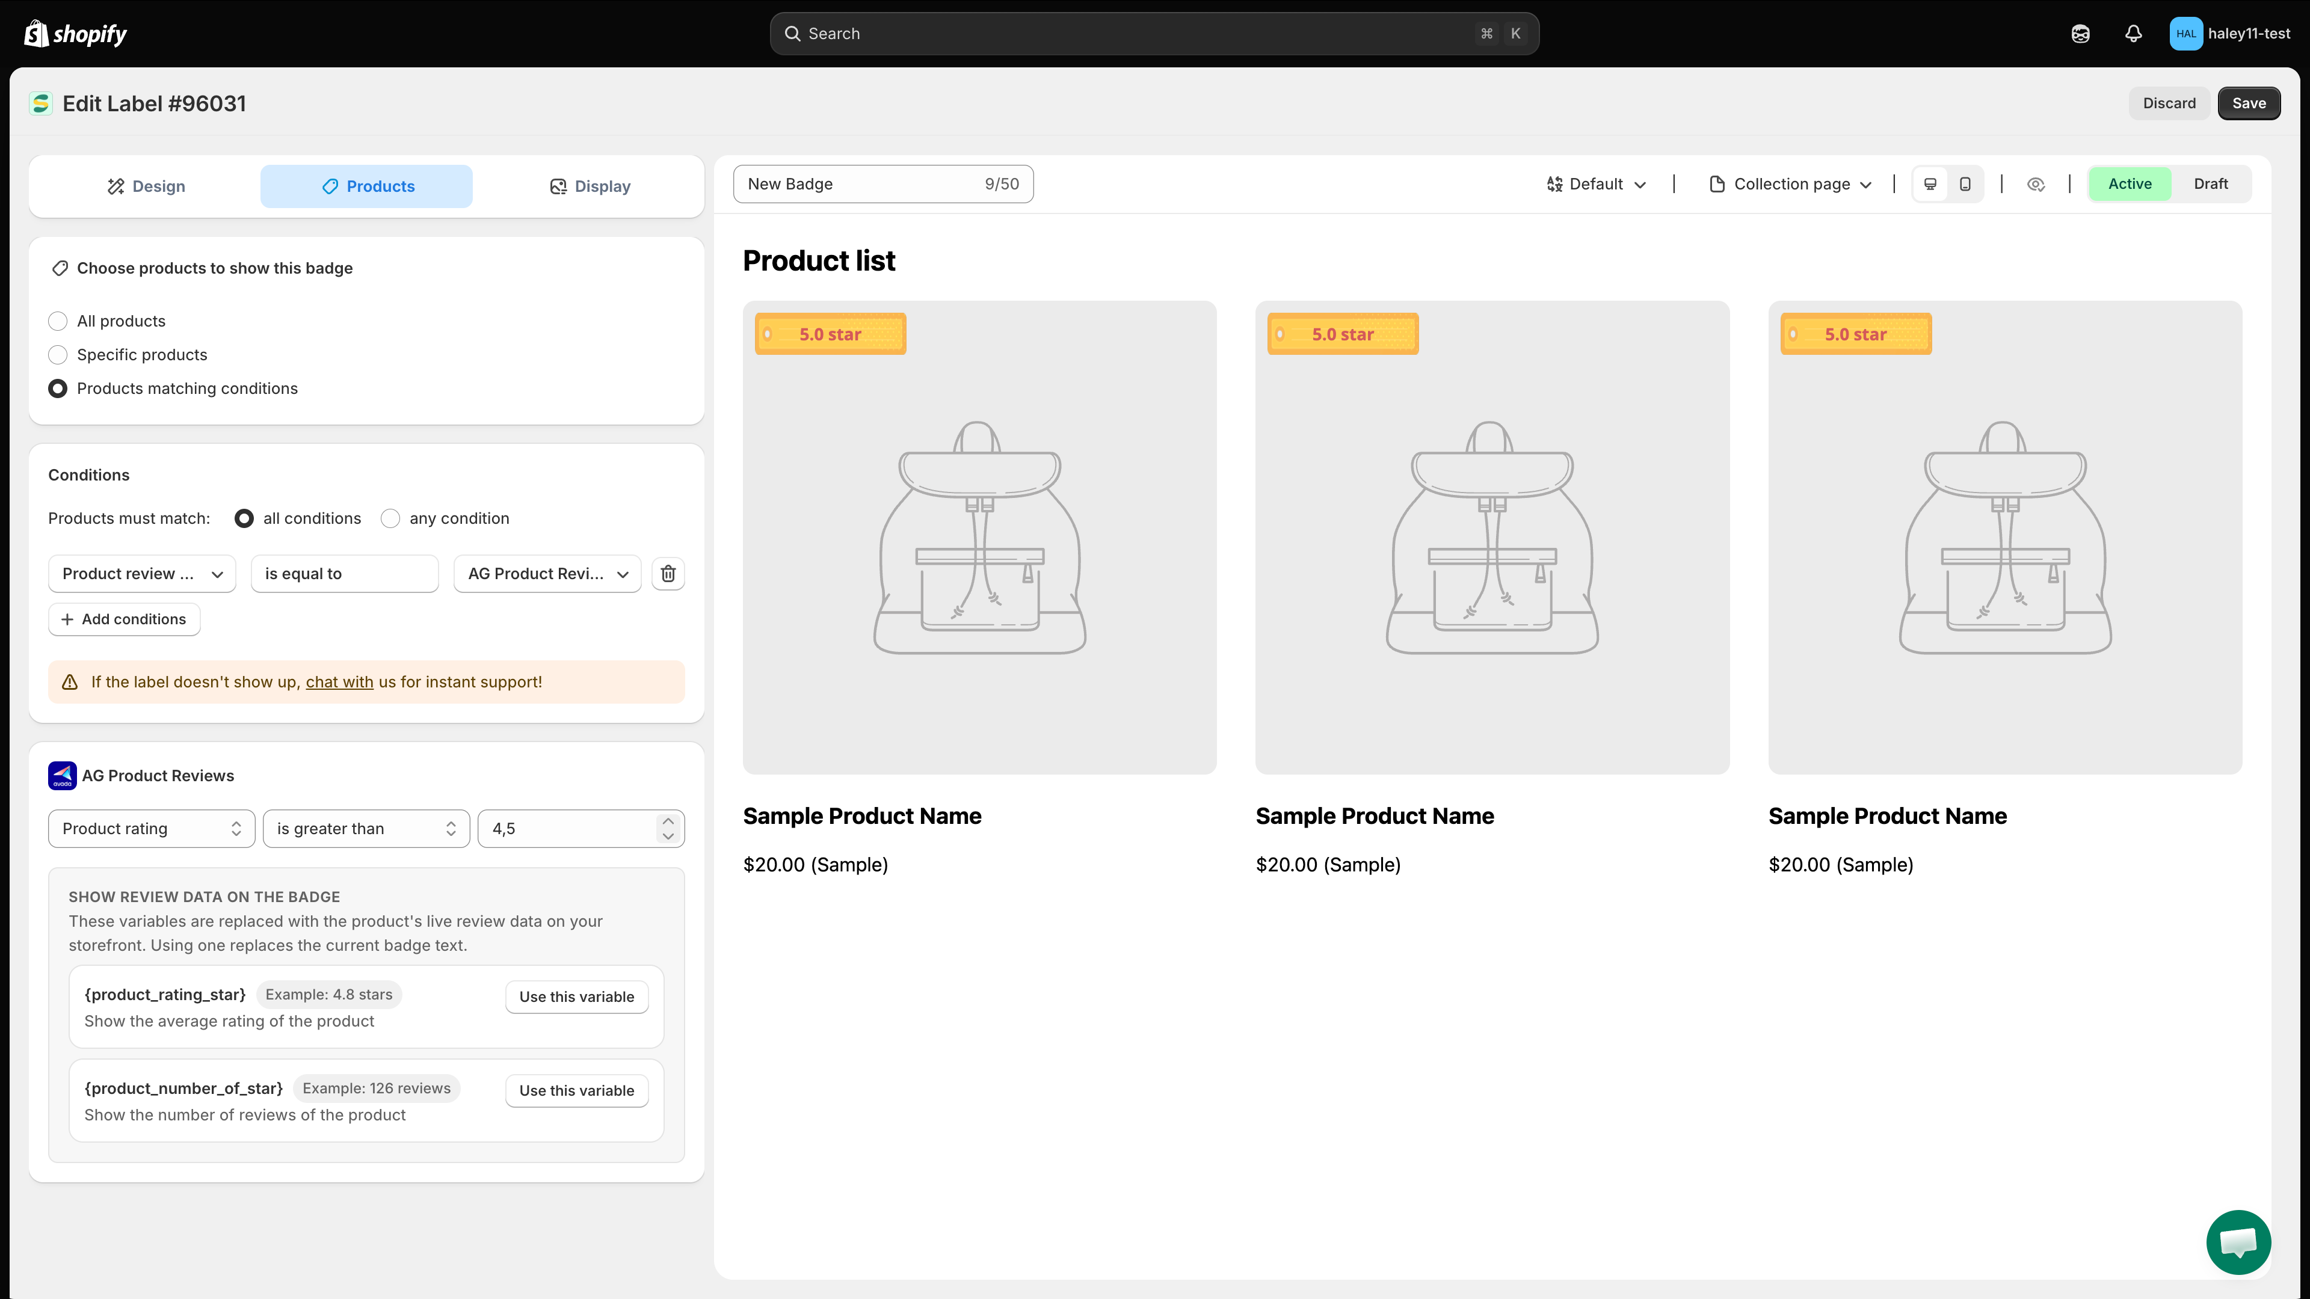Click the search magnifier icon

pyautogui.click(x=793, y=34)
